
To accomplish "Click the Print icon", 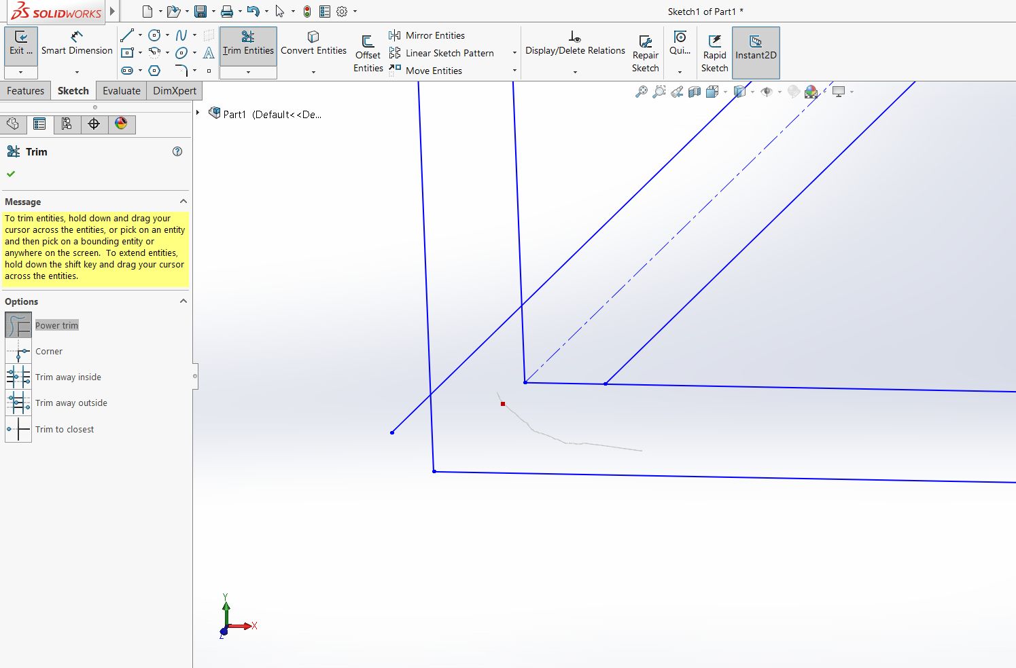I will 227,12.
